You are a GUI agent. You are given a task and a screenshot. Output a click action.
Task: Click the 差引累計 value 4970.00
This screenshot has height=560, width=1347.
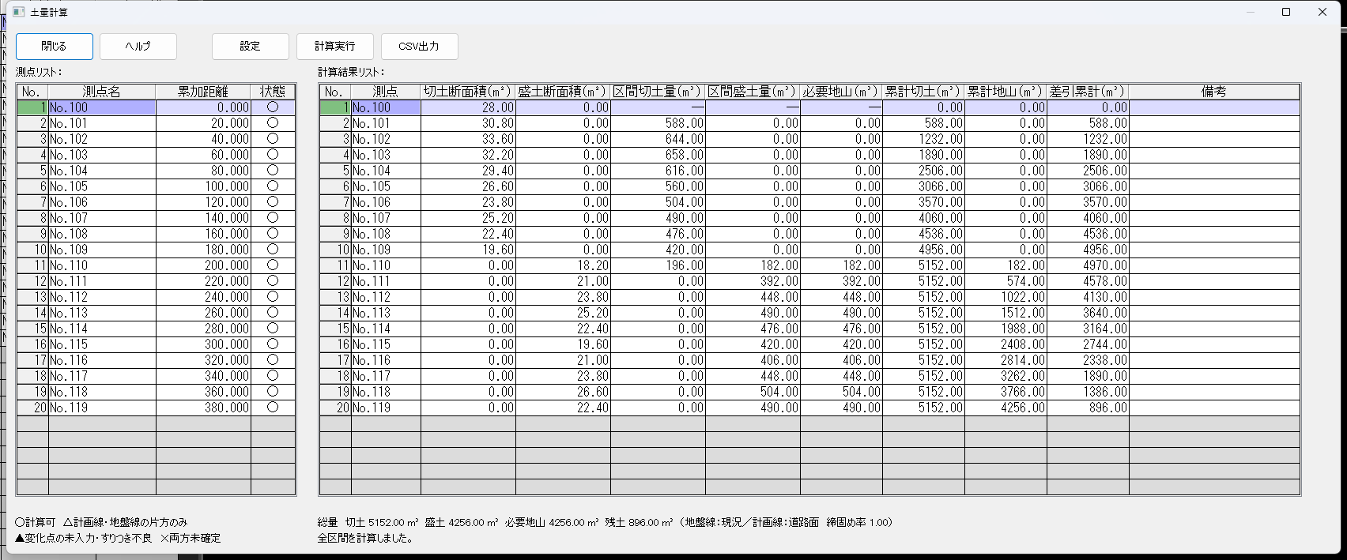click(x=1088, y=265)
